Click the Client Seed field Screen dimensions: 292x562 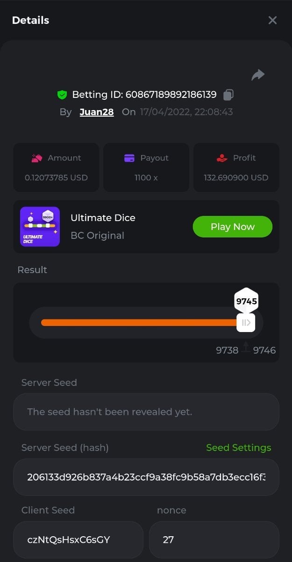[x=78, y=540]
